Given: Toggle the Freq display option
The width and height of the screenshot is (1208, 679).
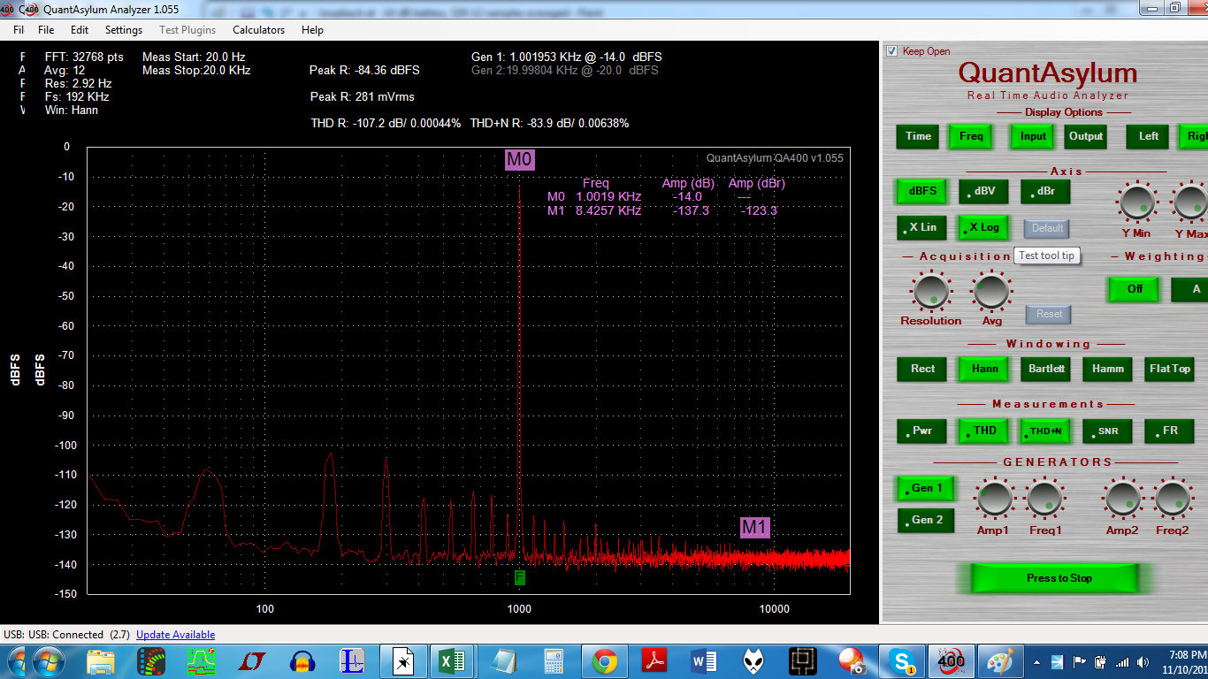Looking at the screenshot, I should coord(971,136).
